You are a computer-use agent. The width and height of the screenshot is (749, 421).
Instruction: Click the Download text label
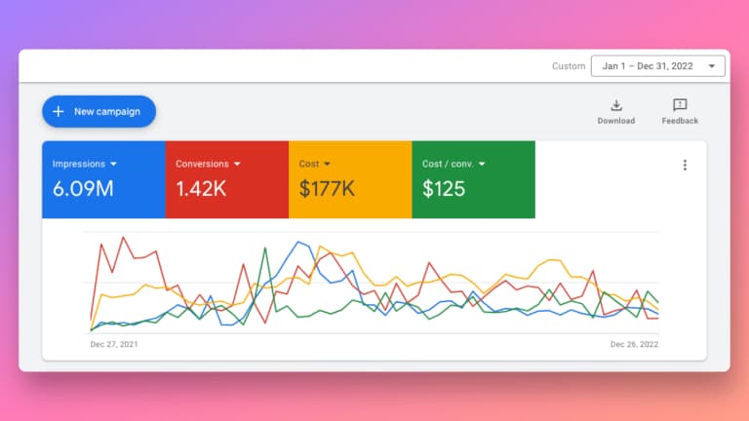tap(616, 121)
